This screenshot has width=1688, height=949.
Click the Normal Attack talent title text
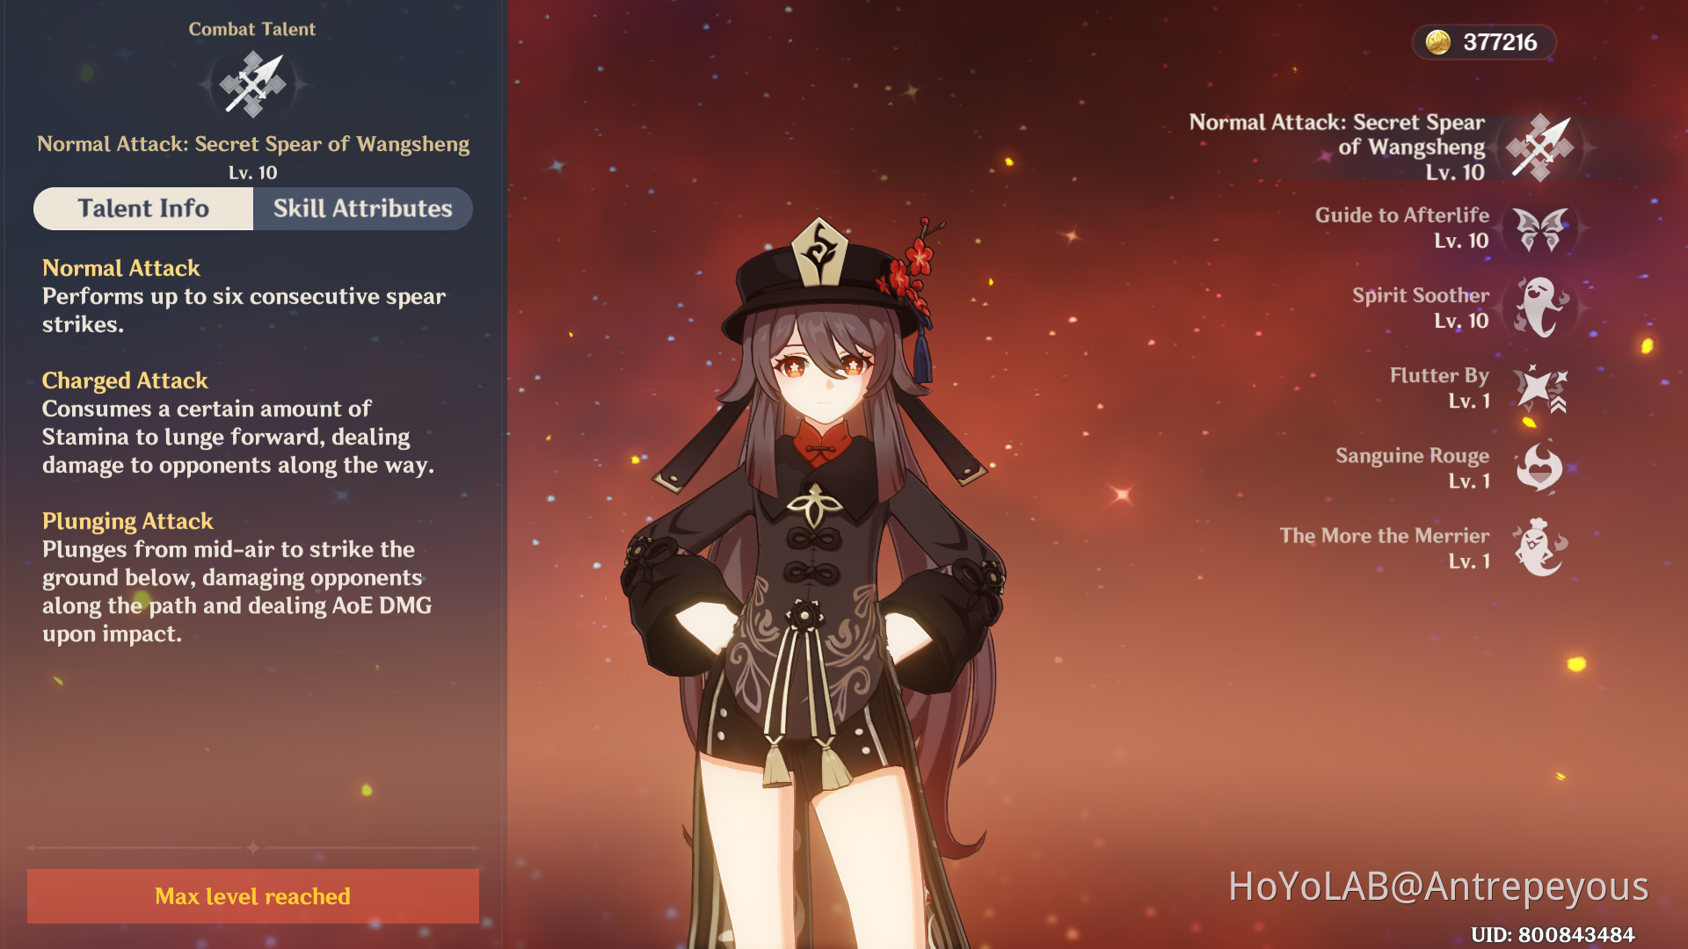pos(253,144)
